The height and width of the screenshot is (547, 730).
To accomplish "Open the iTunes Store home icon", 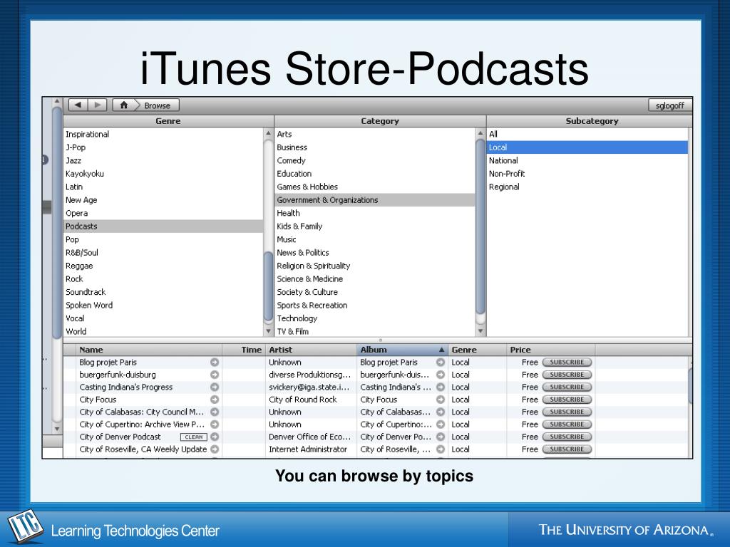I will (124, 105).
